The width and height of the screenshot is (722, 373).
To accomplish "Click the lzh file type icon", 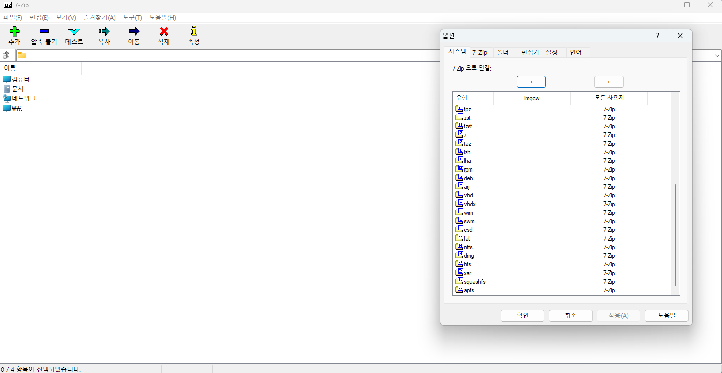I will (x=460, y=152).
